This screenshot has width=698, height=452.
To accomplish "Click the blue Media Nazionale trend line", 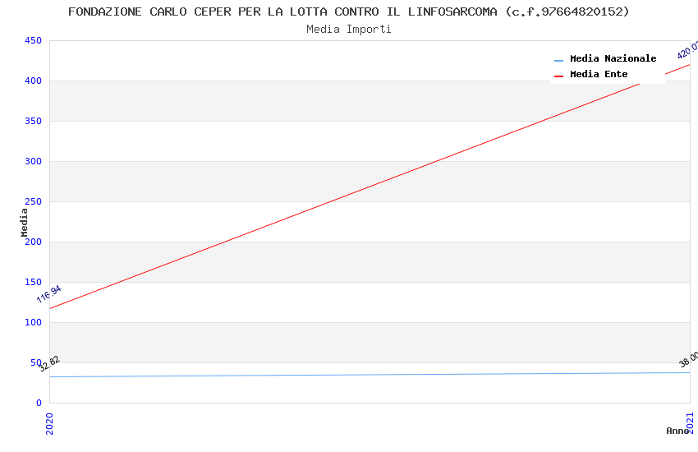I will [x=370, y=375].
